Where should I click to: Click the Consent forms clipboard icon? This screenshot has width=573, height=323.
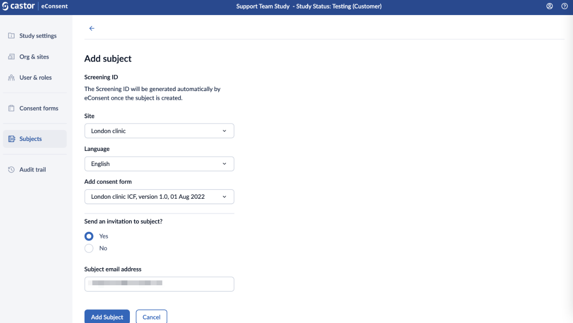pos(12,109)
